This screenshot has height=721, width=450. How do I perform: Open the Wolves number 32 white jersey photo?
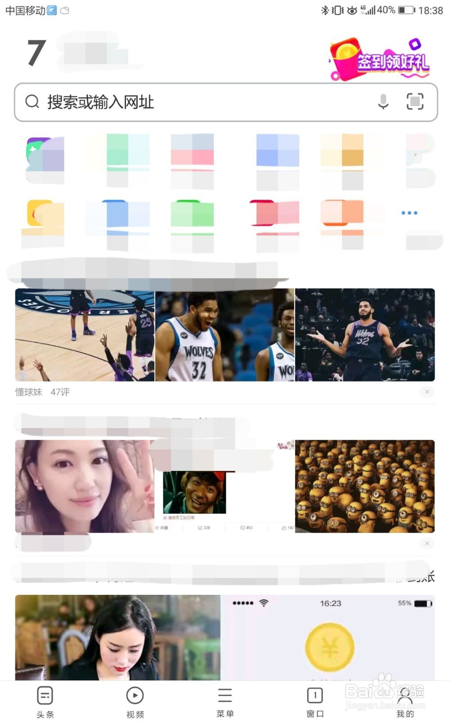click(x=225, y=335)
